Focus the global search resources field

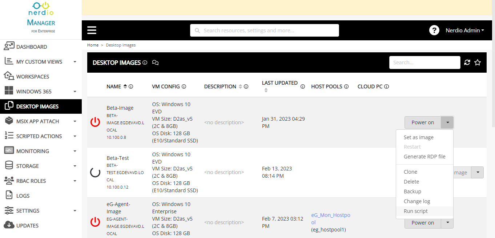click(265, 31)
